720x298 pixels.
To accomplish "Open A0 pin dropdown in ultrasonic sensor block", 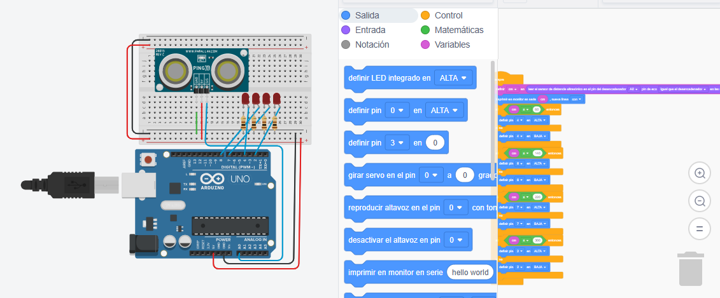I will click(633, 89).
